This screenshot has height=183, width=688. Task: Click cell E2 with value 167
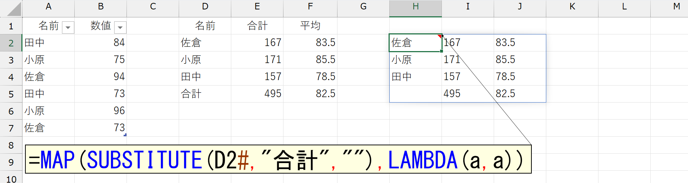[x=257, y=43]
